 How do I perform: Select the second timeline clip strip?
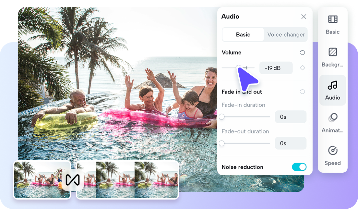click(127, 180)
